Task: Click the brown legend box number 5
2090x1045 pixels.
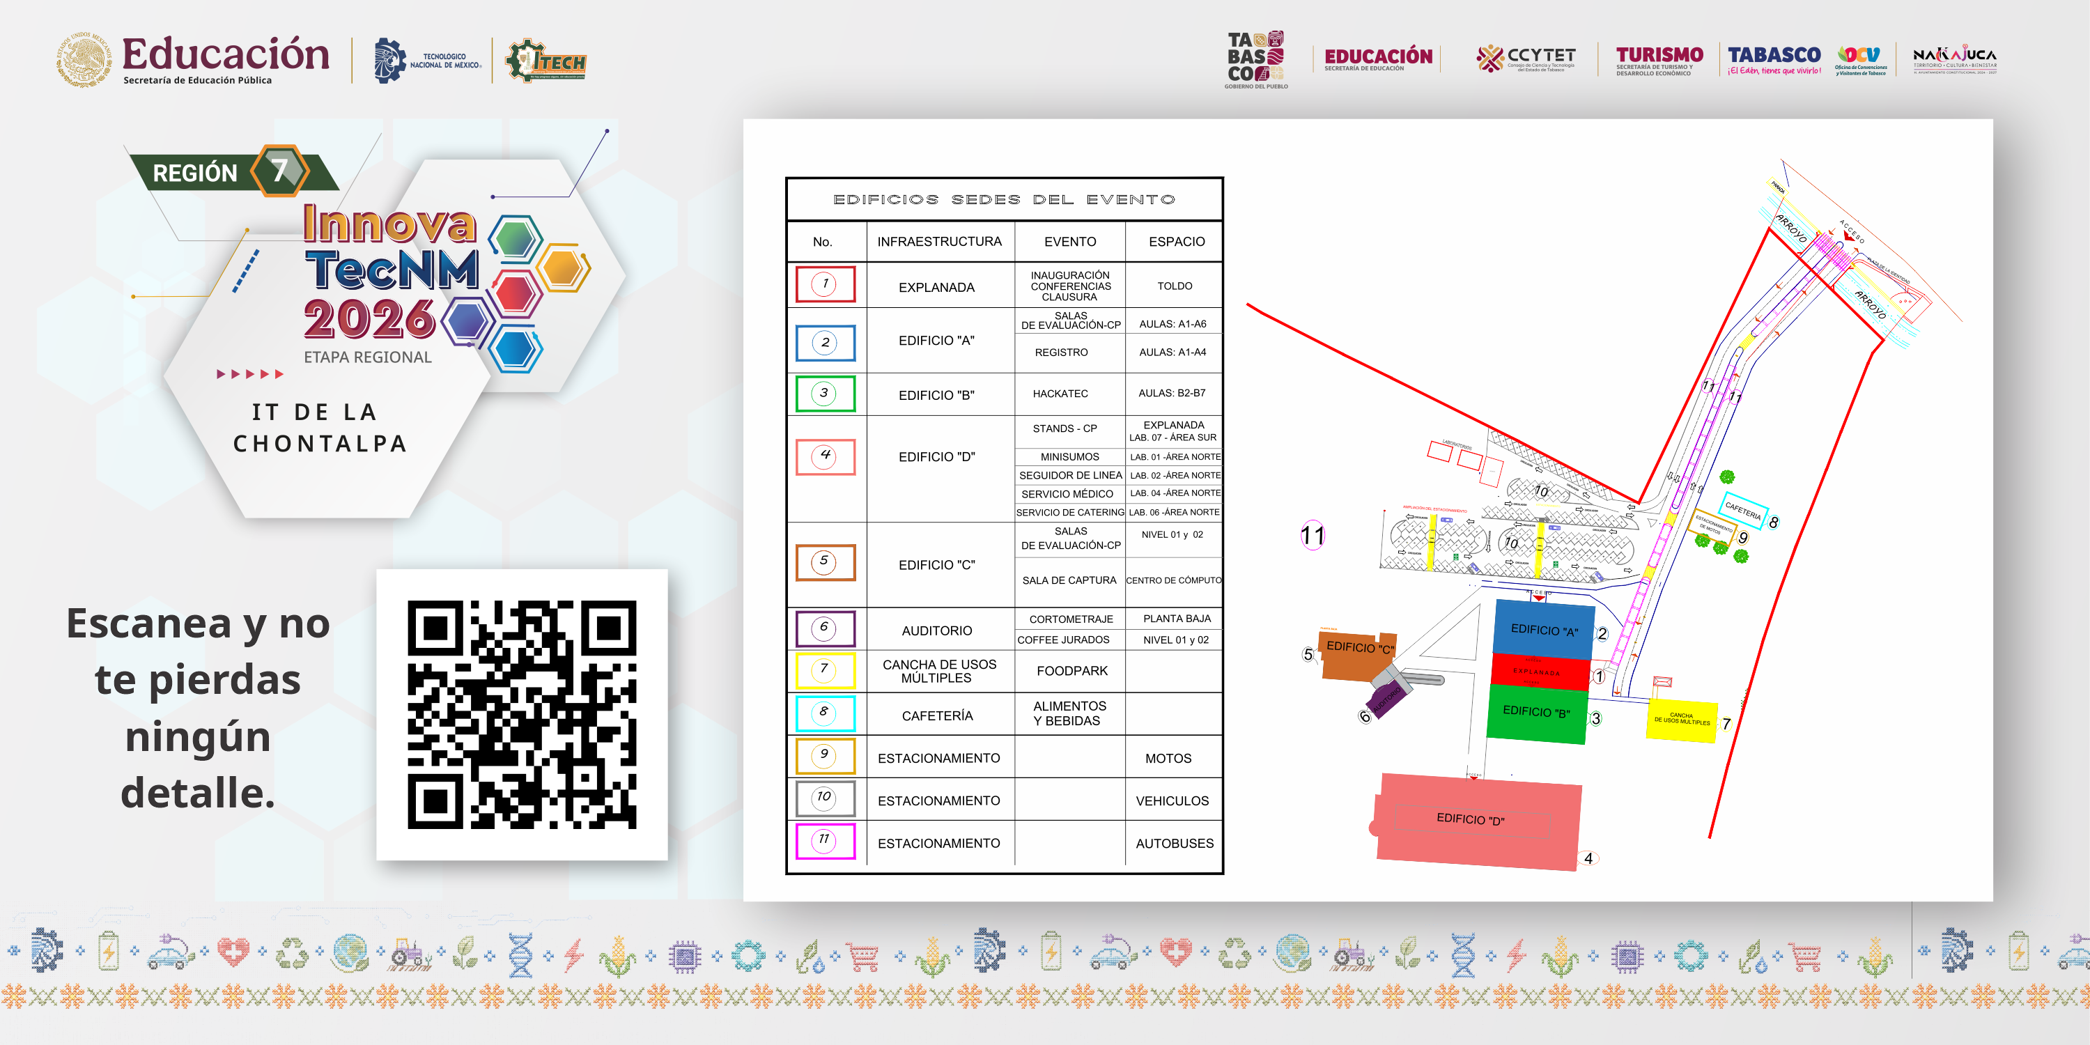Action: point(825,562)
